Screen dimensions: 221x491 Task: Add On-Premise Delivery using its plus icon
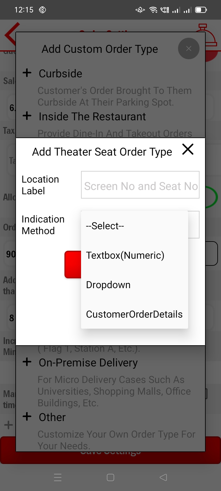coord(27,362)
